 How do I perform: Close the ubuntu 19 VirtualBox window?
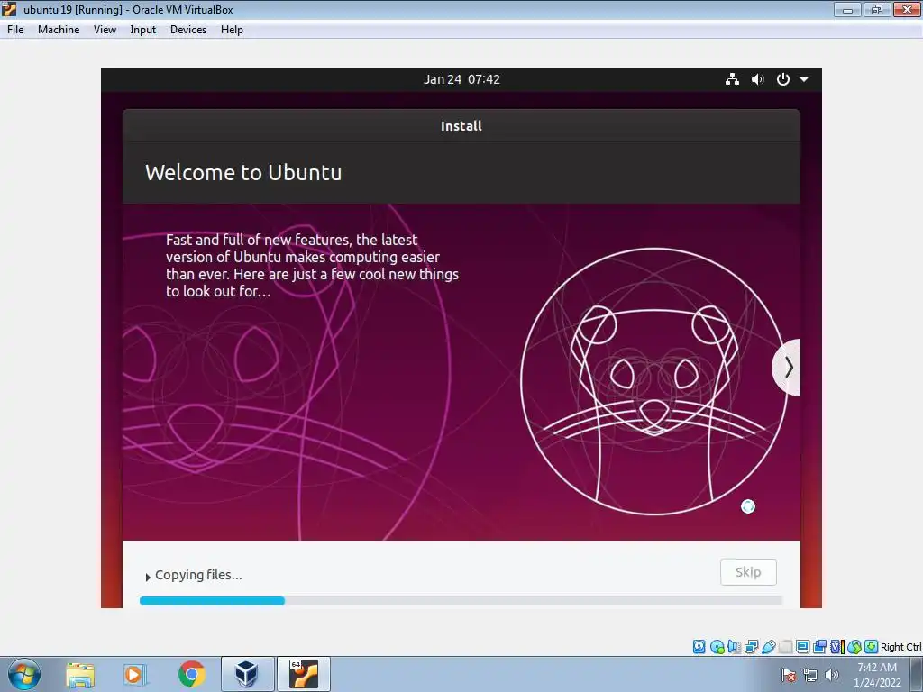pyautogui.click(x=907, y=9)
